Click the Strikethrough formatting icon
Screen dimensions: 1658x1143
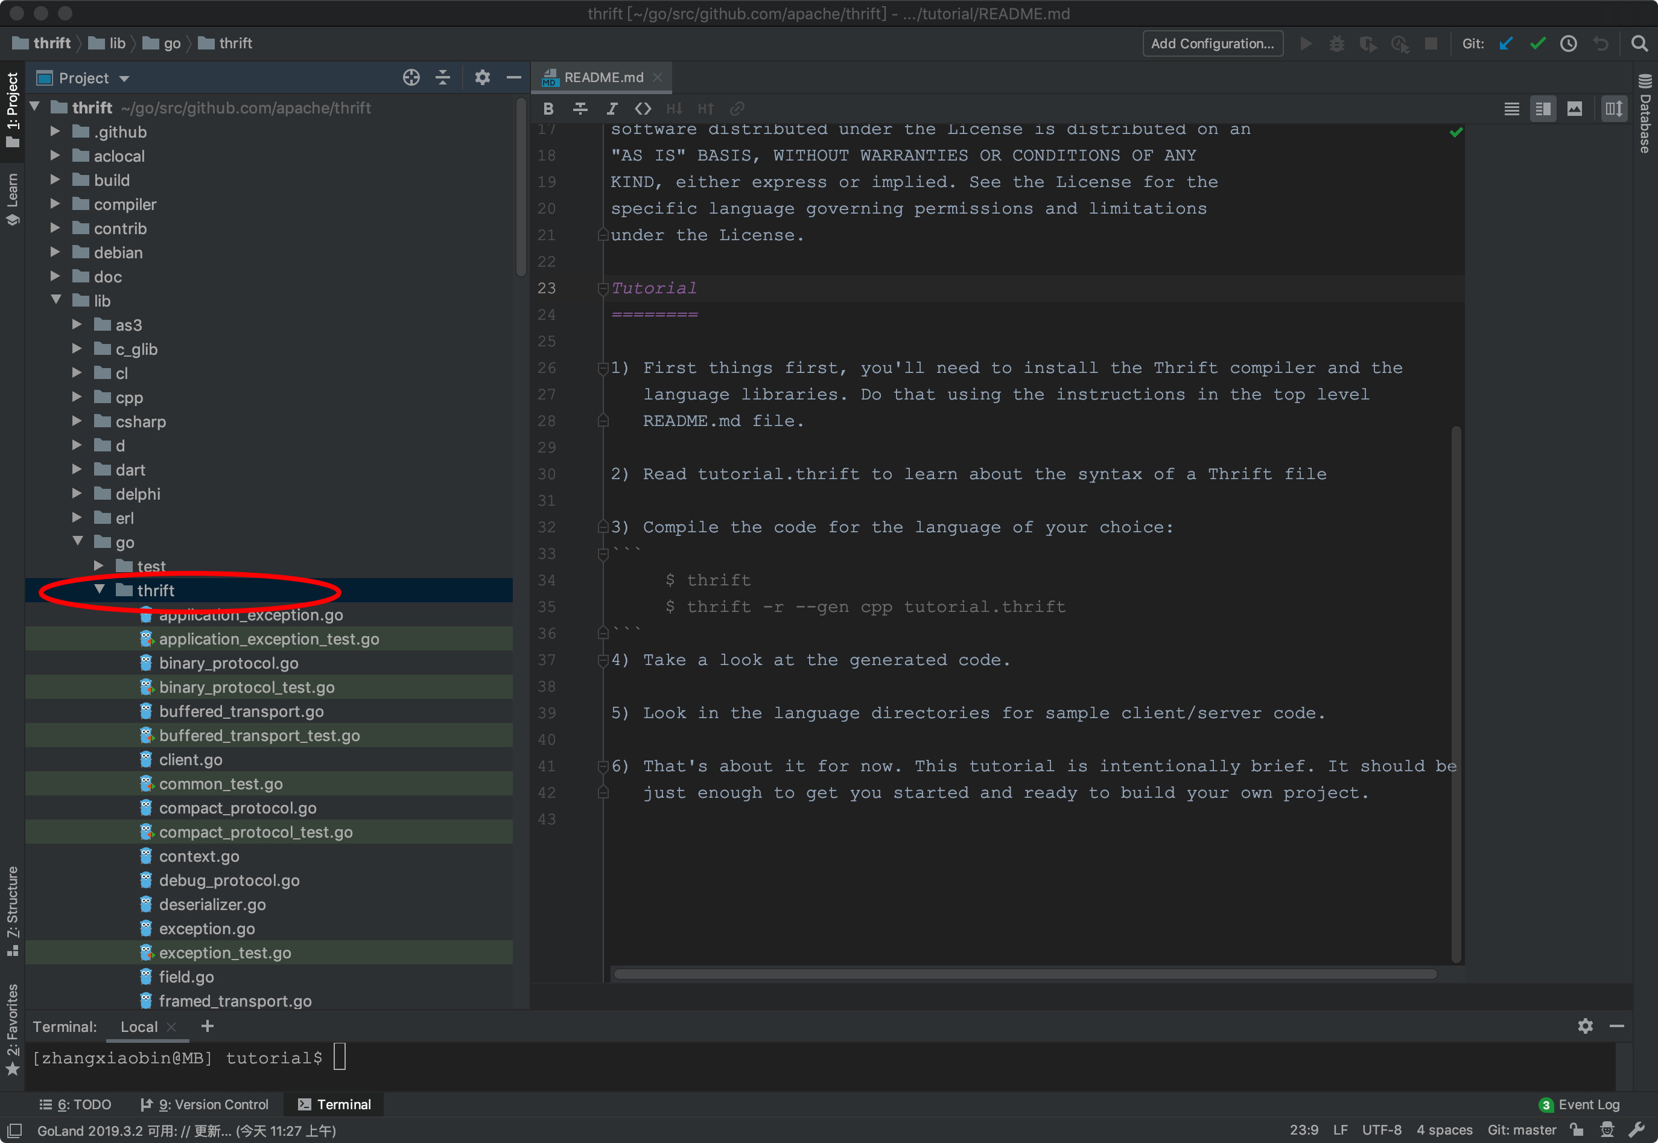tap(580, 109)
